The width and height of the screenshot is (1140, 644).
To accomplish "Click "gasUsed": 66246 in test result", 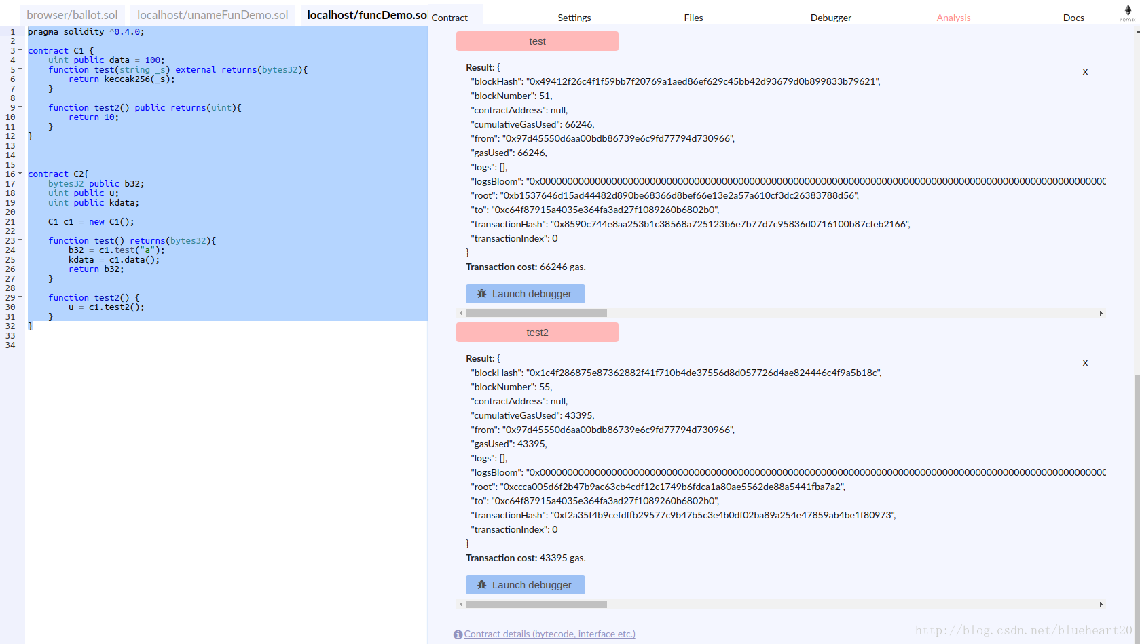I will tap(509, 153).
